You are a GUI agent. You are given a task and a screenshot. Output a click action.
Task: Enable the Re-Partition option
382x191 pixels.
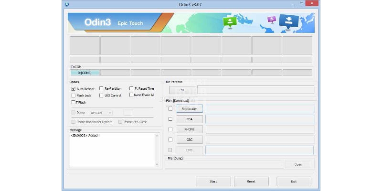click(x=101, y=88)
